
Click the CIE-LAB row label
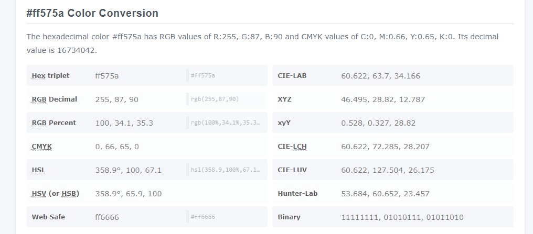tap(292, 75)
